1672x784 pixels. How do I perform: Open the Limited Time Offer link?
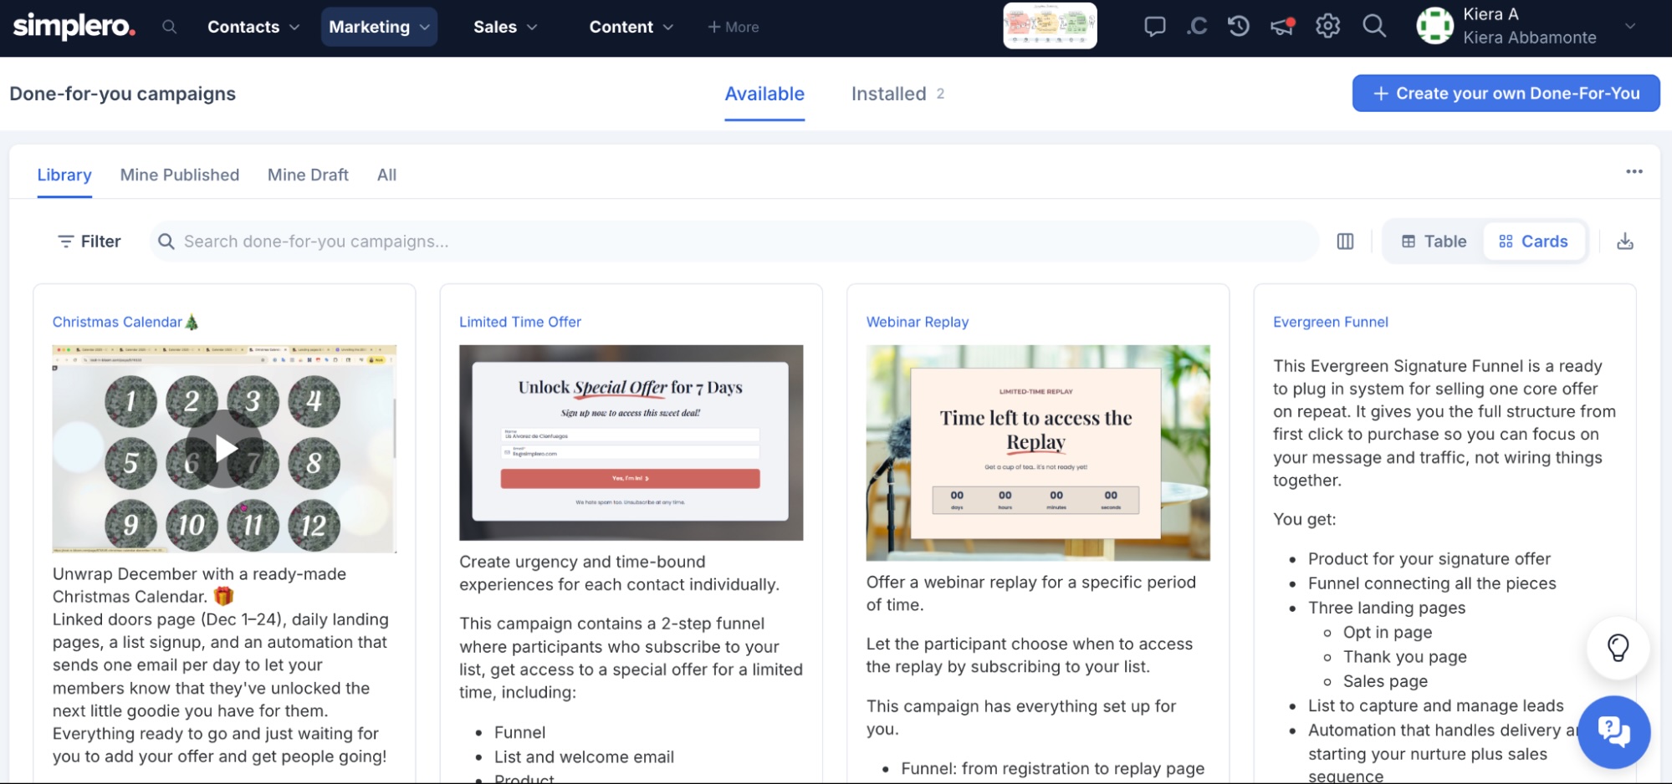pos(520,322)
